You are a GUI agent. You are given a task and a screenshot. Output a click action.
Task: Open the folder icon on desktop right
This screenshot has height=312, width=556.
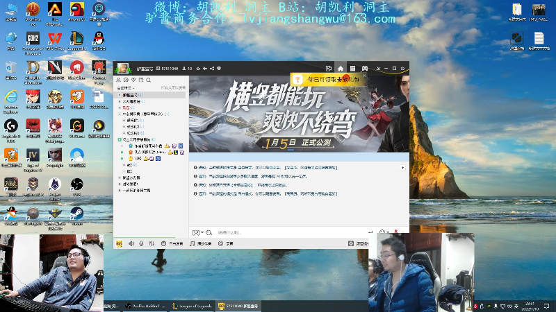point(516,12)
